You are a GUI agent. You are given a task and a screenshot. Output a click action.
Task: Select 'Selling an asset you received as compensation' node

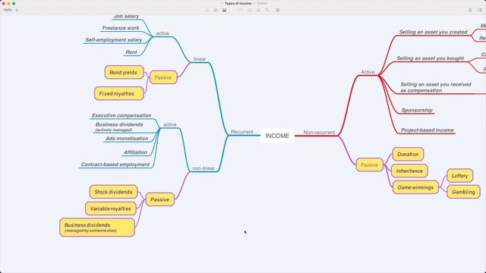point(435,87)
